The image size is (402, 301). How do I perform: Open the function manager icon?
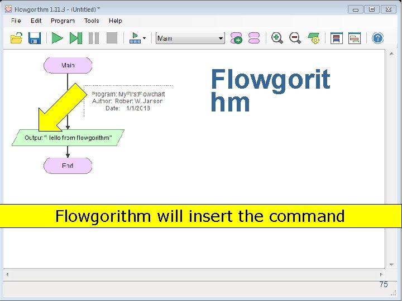click(x=254, y=38)
